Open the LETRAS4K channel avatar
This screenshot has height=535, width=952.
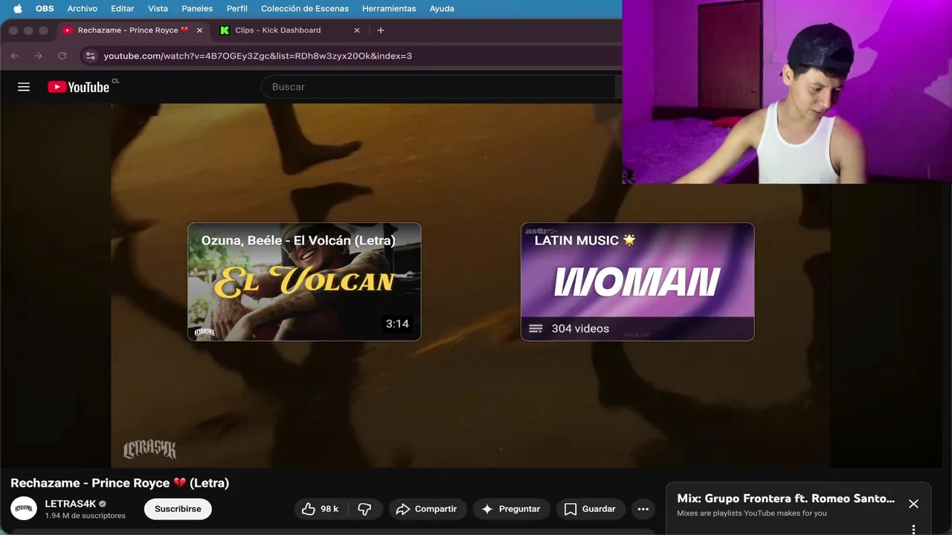coord(24,509)
